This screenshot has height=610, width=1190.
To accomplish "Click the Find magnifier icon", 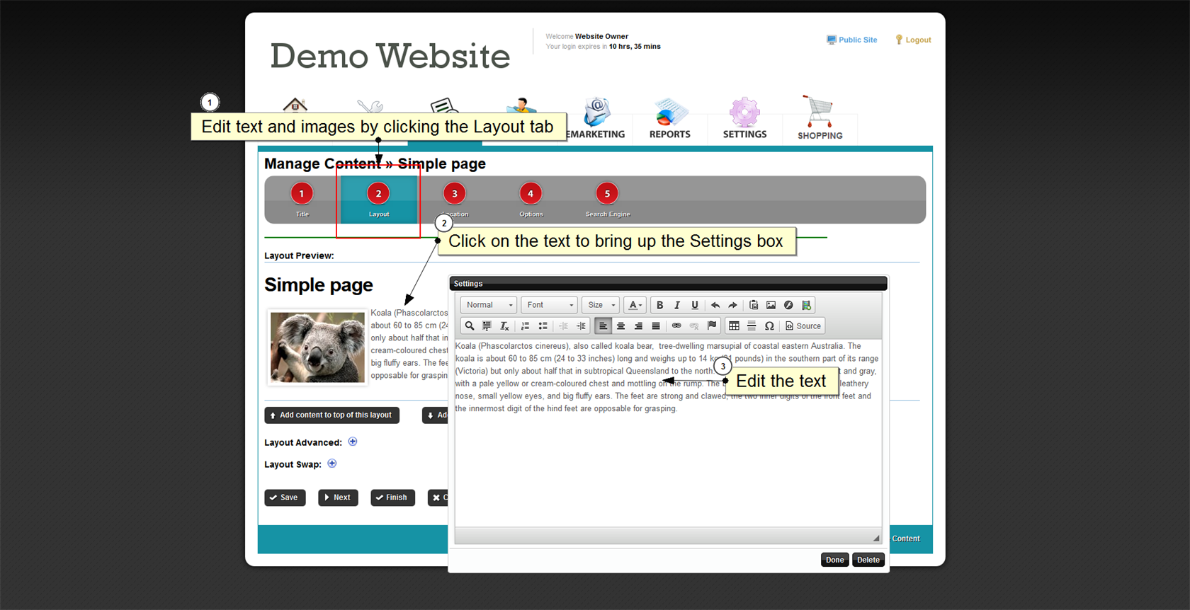I will pyautogui.click(x=469, y=326).
